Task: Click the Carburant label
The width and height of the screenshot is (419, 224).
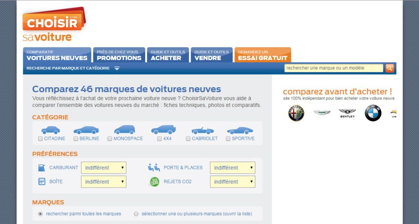Action: [x=63, y=167]
